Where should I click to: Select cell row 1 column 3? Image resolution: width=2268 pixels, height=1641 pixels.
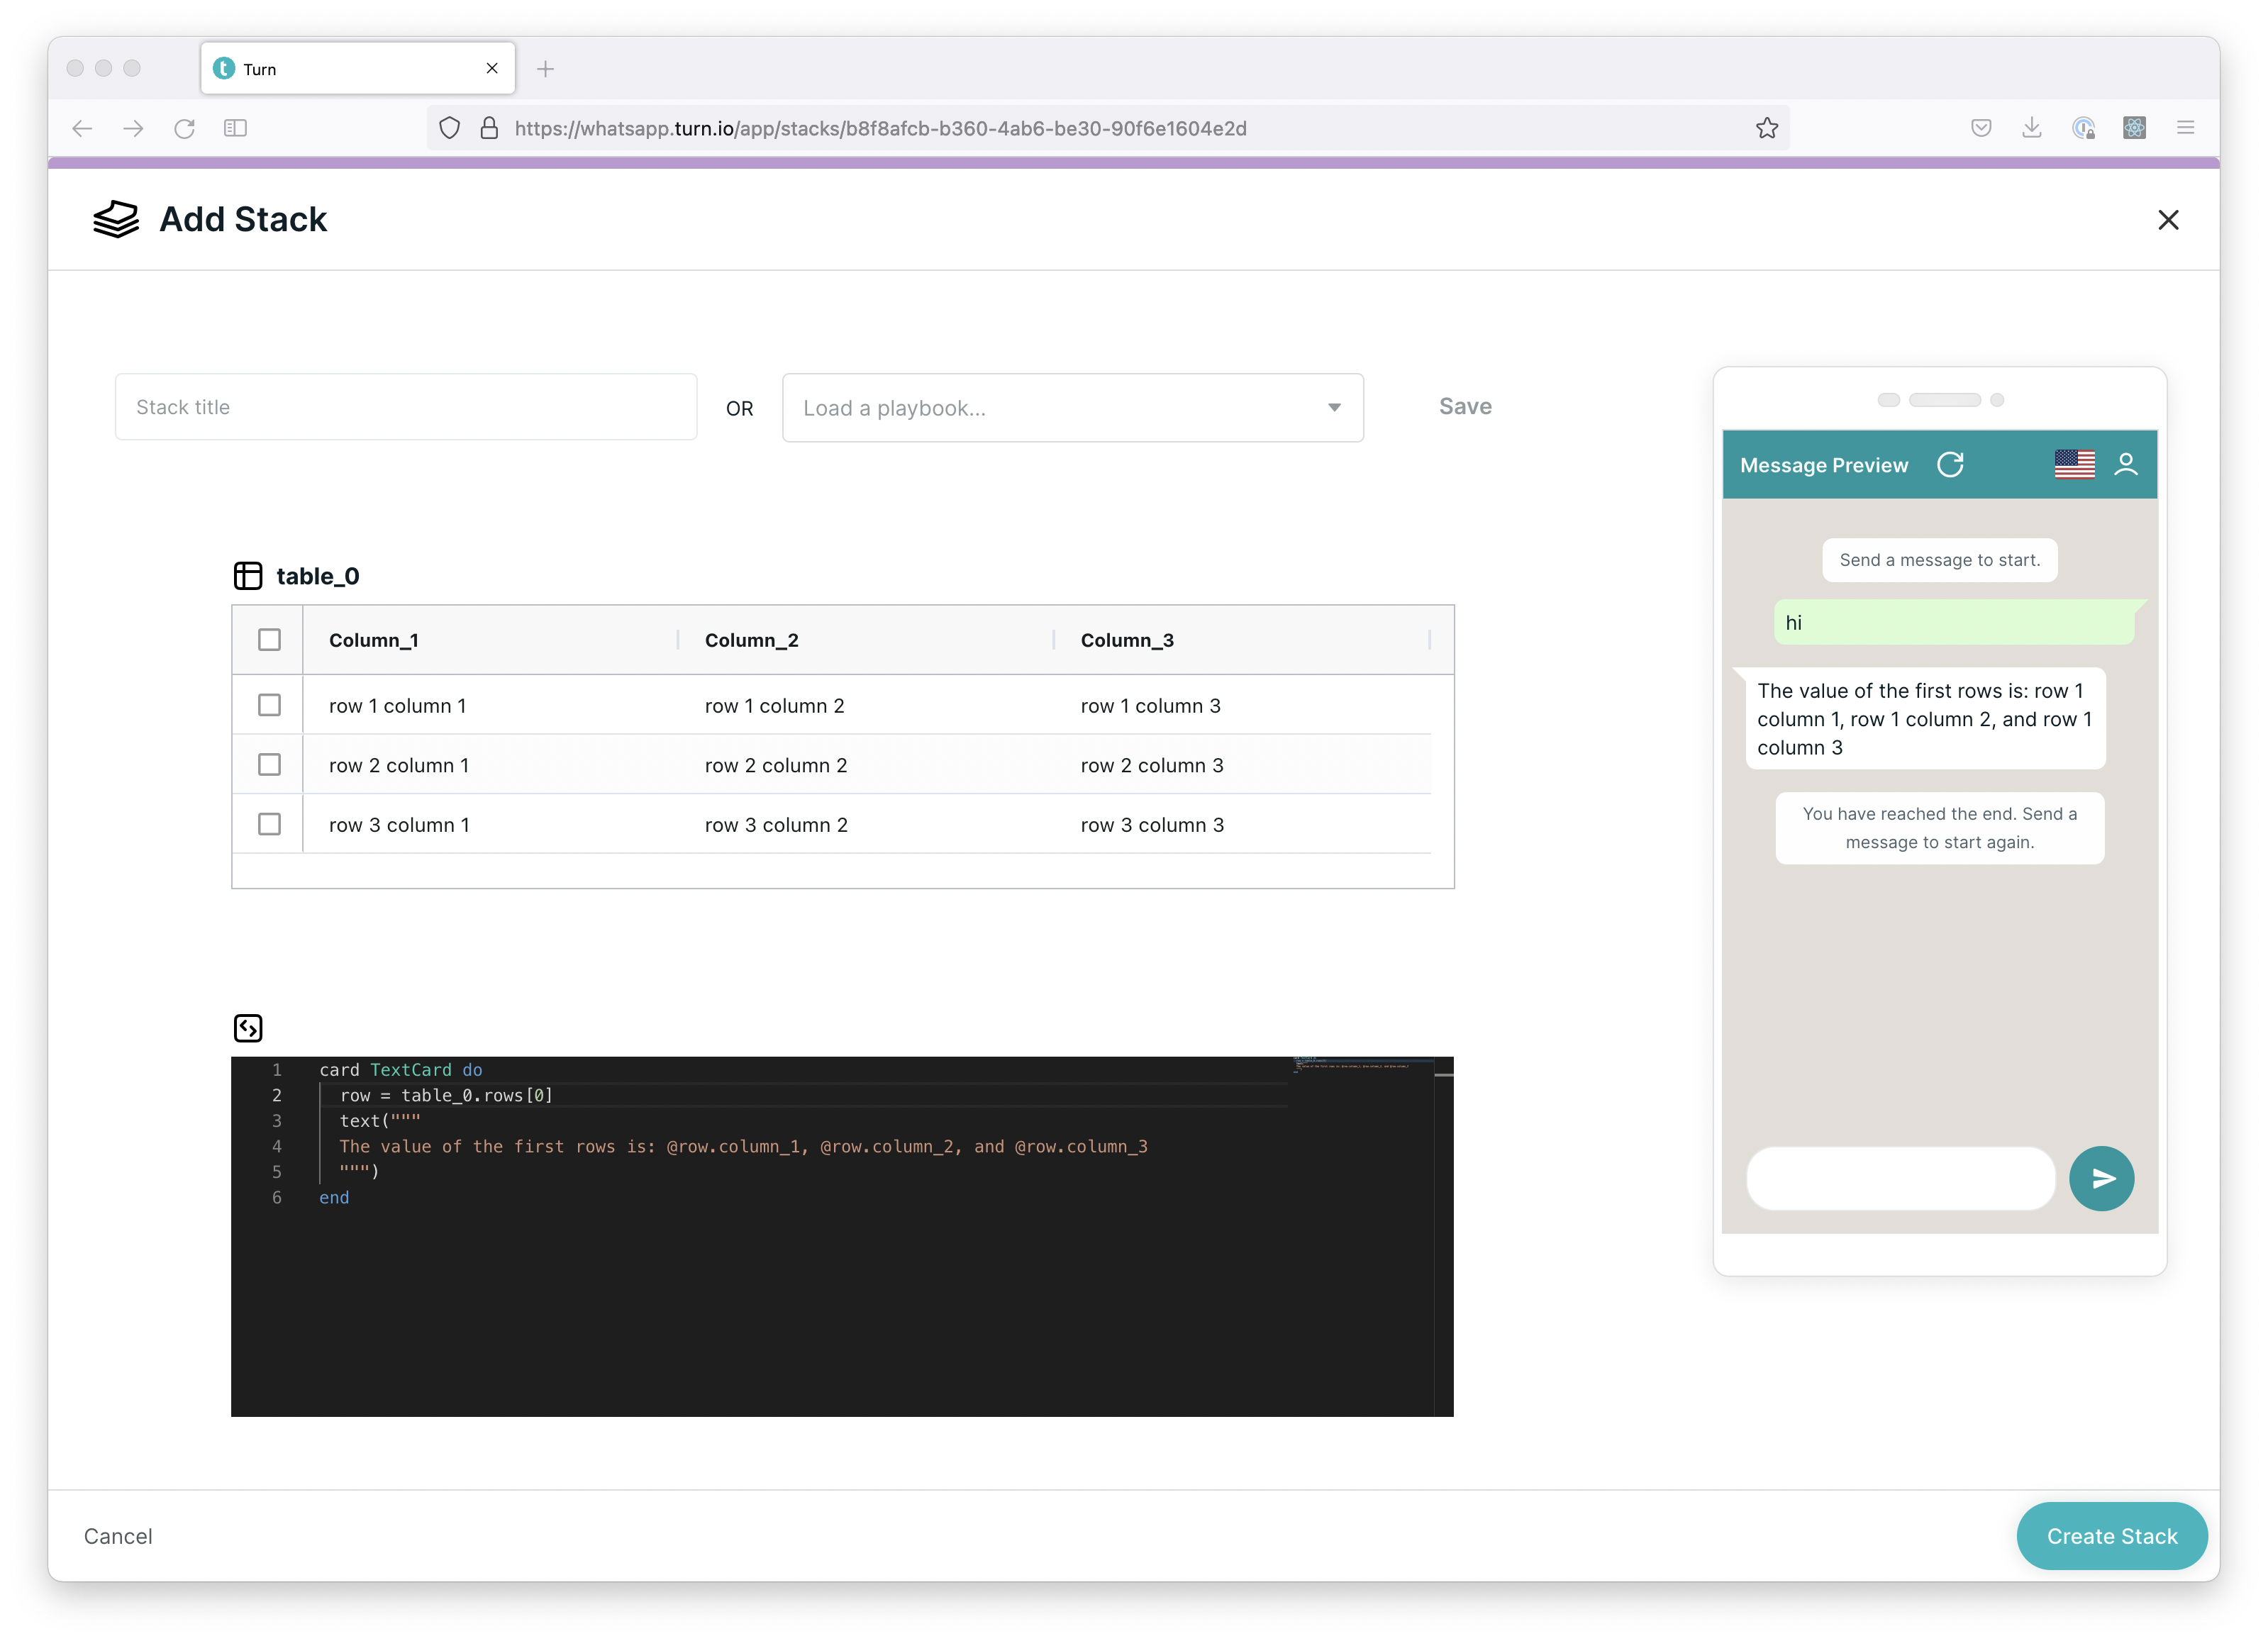coord(1151,705)
